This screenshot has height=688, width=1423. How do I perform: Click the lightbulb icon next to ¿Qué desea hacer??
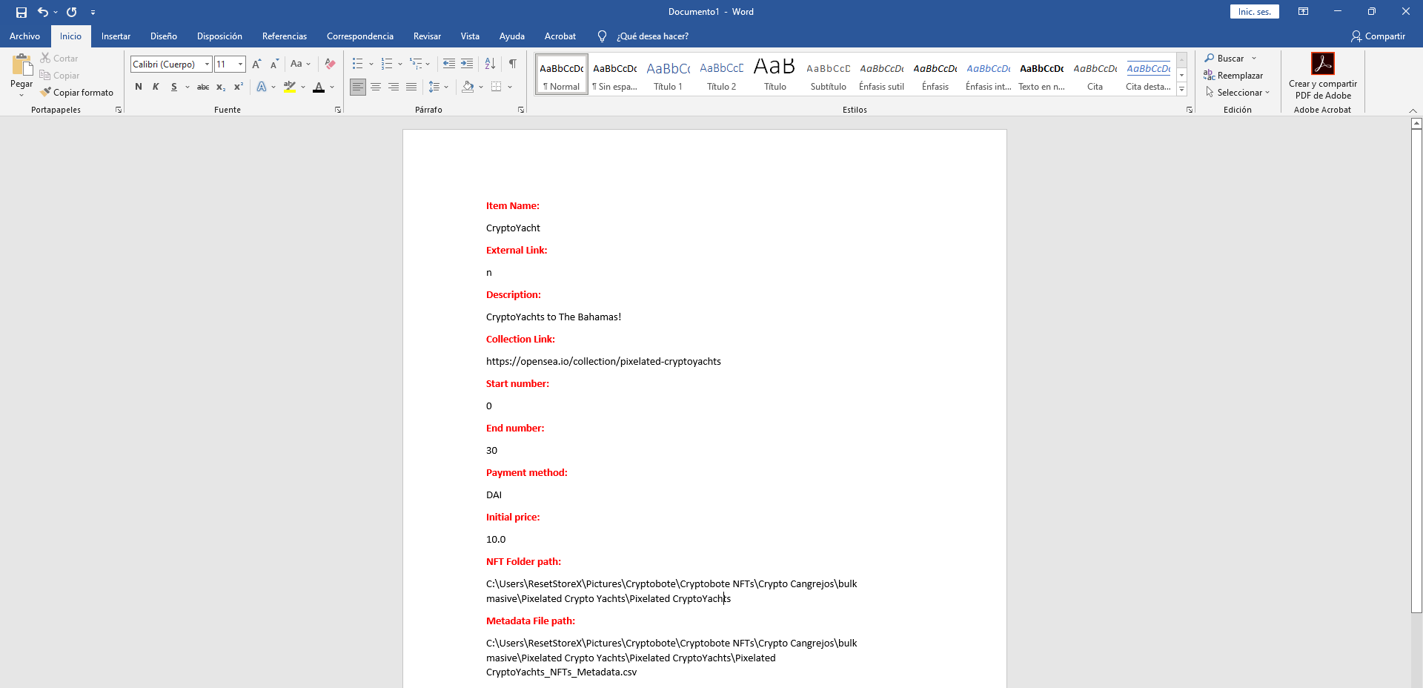point(602,36)
